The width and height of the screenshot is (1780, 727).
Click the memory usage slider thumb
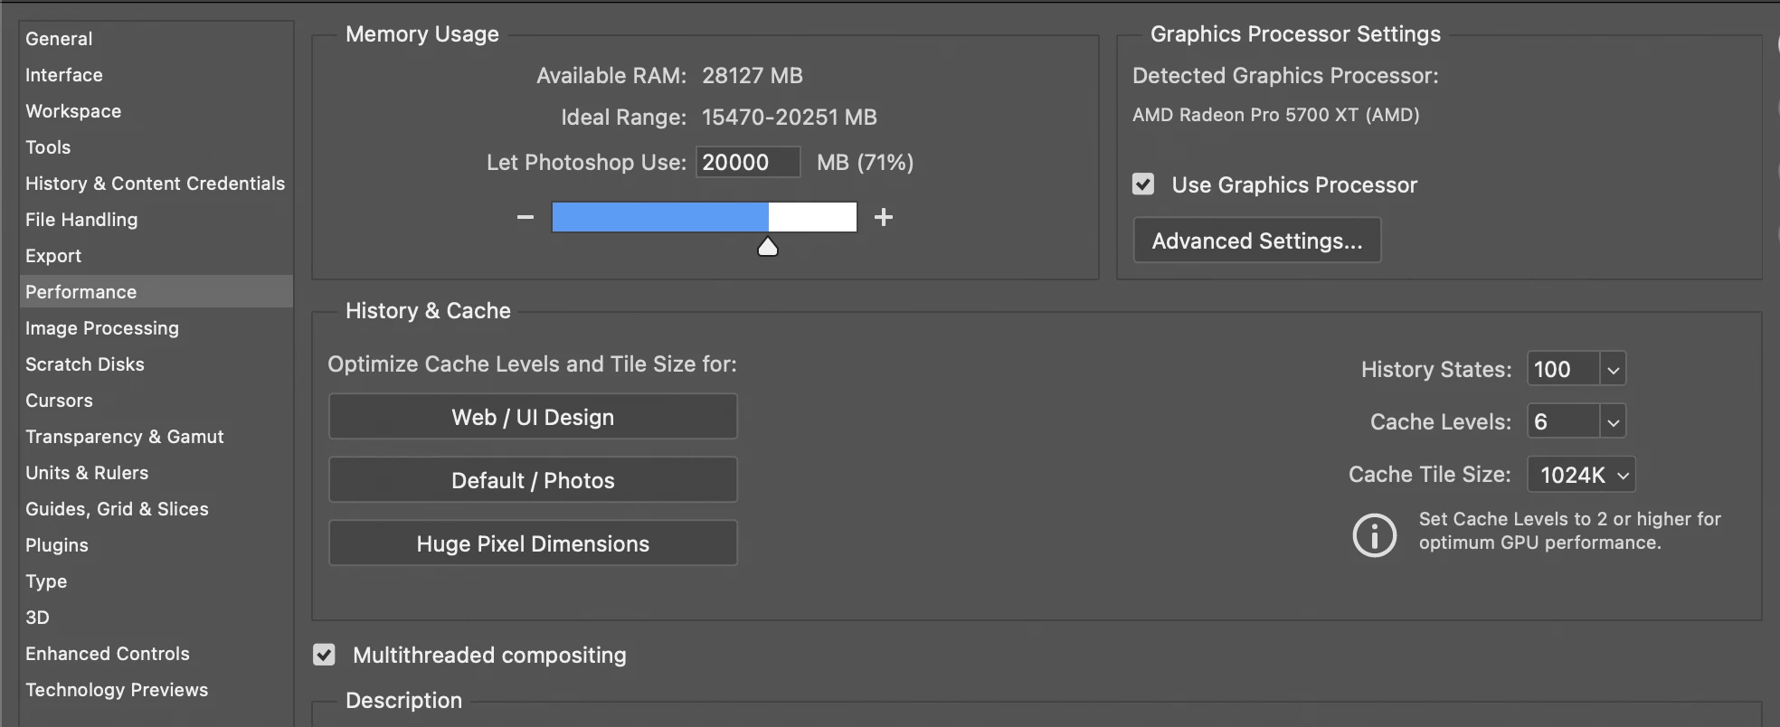(x=768, y=247)
